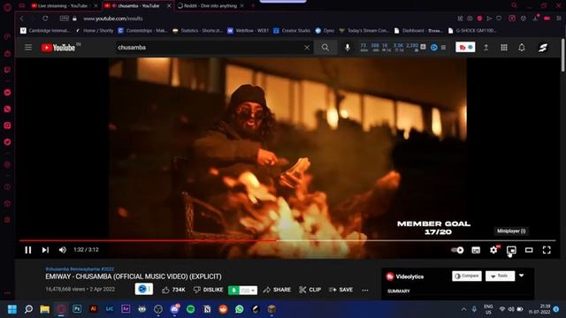Screen dimensions: 566x318
Task: Select the chusamba - YouTube tab
Action: pos(137,6)
